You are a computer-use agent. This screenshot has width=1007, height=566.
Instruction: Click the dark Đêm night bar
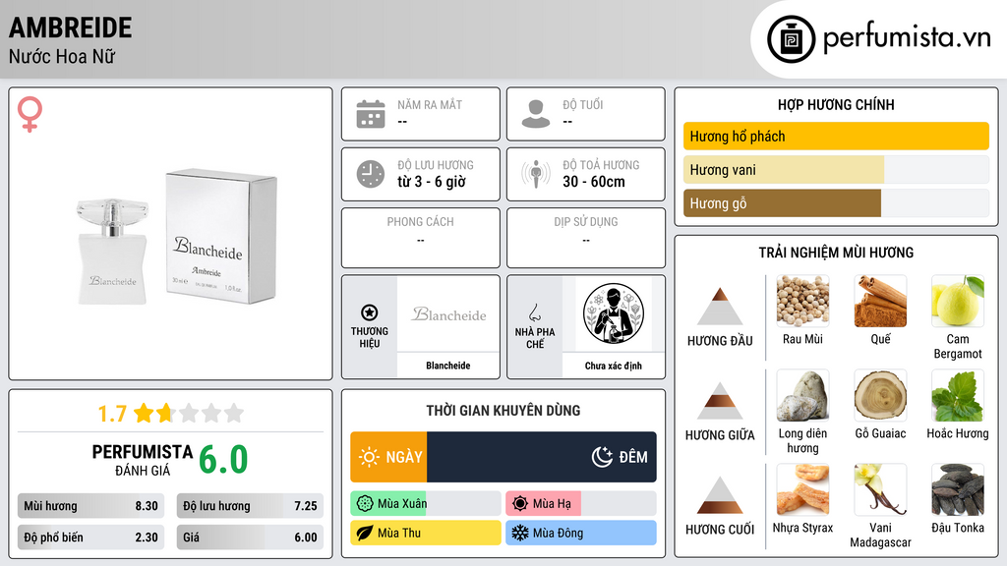pos(542,457)
